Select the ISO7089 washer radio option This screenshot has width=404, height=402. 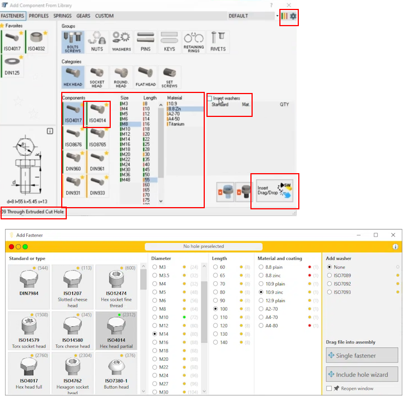(329, 275)
